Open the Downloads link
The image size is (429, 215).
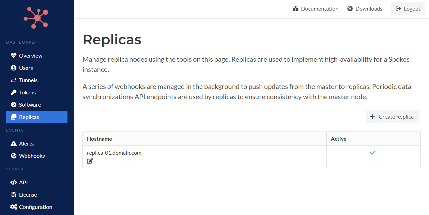[365, 9]
